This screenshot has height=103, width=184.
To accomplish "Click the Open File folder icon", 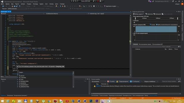I will click(12, 6).
